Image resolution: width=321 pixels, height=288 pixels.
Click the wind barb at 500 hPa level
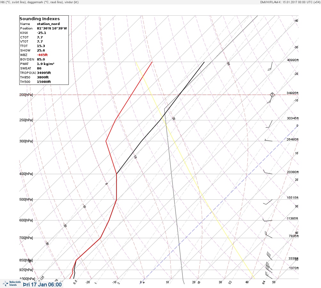tap(268, 202)
